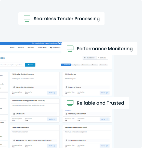
Task: Click the Performance Monitoring heading text
Action: point(105,49)
